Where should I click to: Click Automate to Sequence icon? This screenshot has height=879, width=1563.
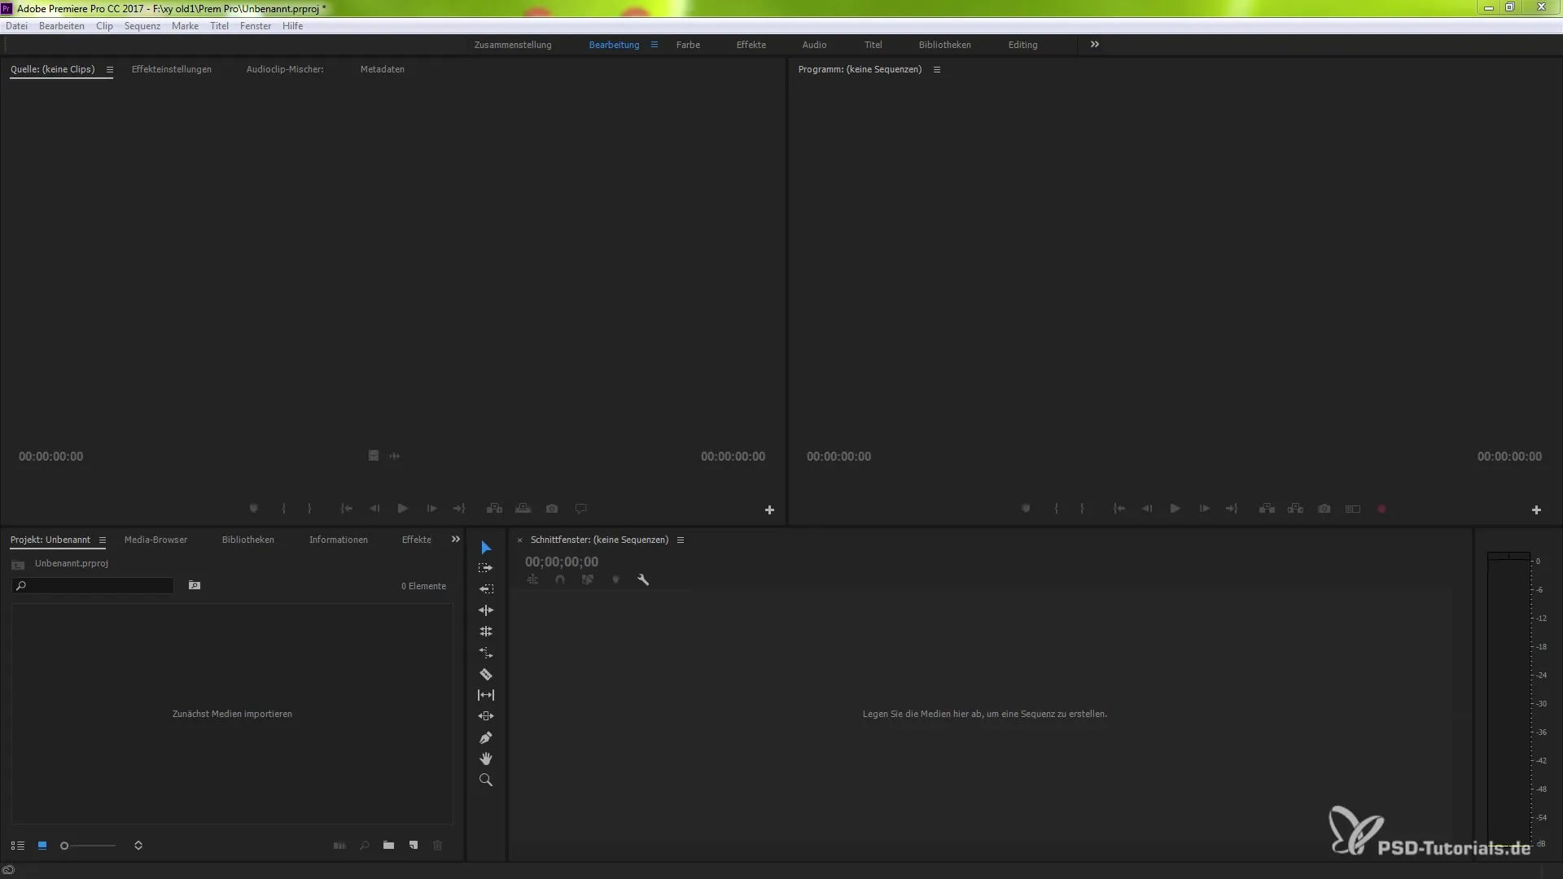[339, 846]
